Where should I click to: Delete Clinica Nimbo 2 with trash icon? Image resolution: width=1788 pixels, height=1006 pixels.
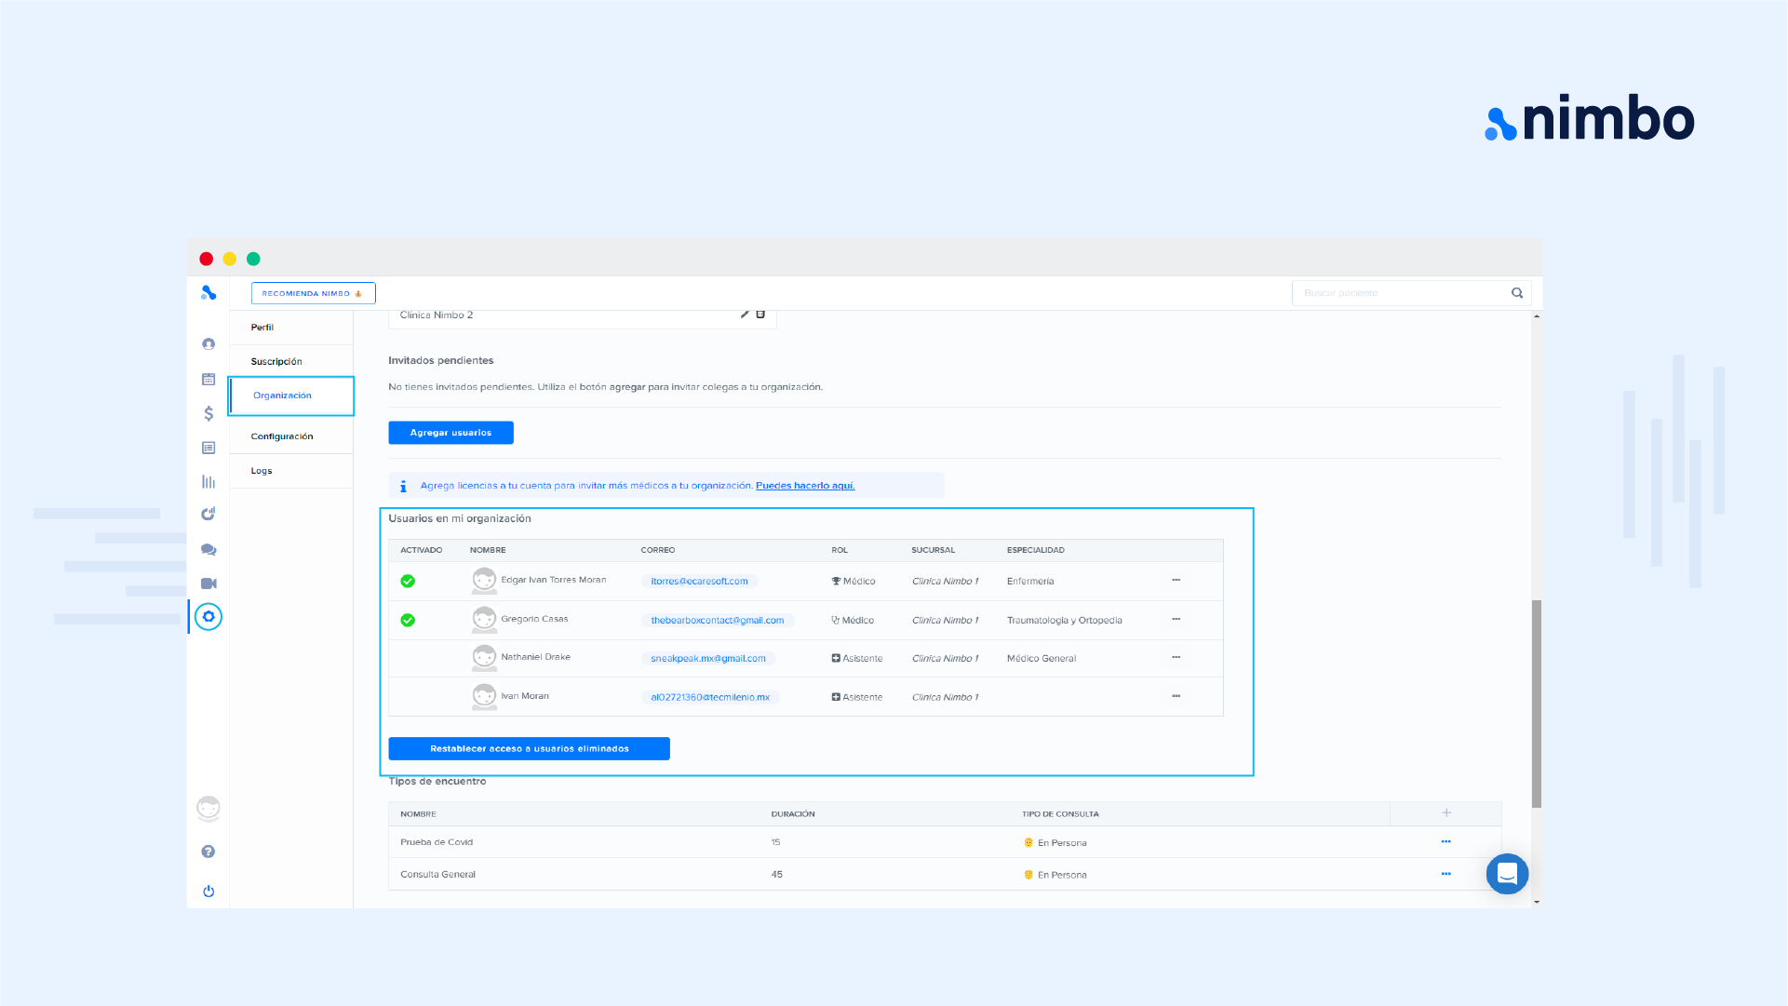click(x=760, y=315)
